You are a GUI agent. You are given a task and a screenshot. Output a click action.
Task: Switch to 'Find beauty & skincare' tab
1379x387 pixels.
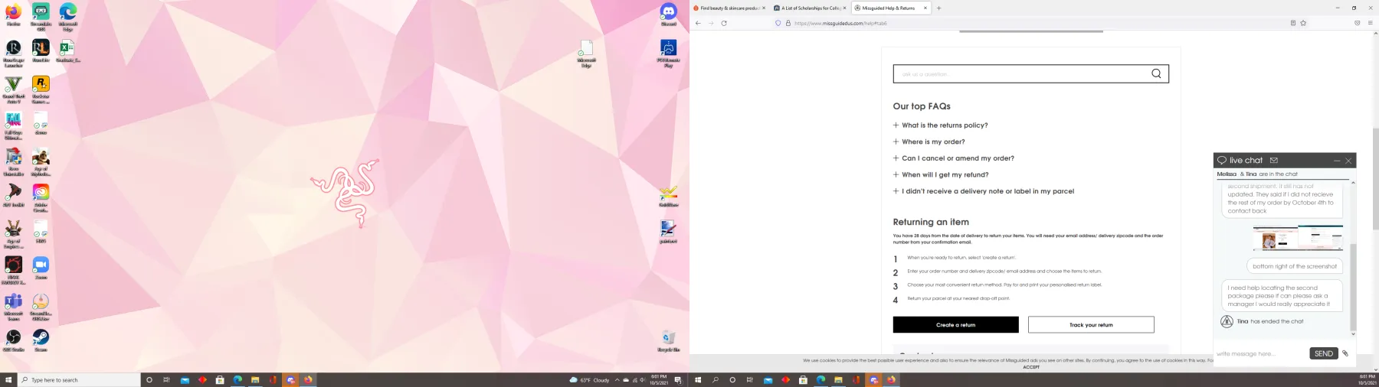point(729,8)
